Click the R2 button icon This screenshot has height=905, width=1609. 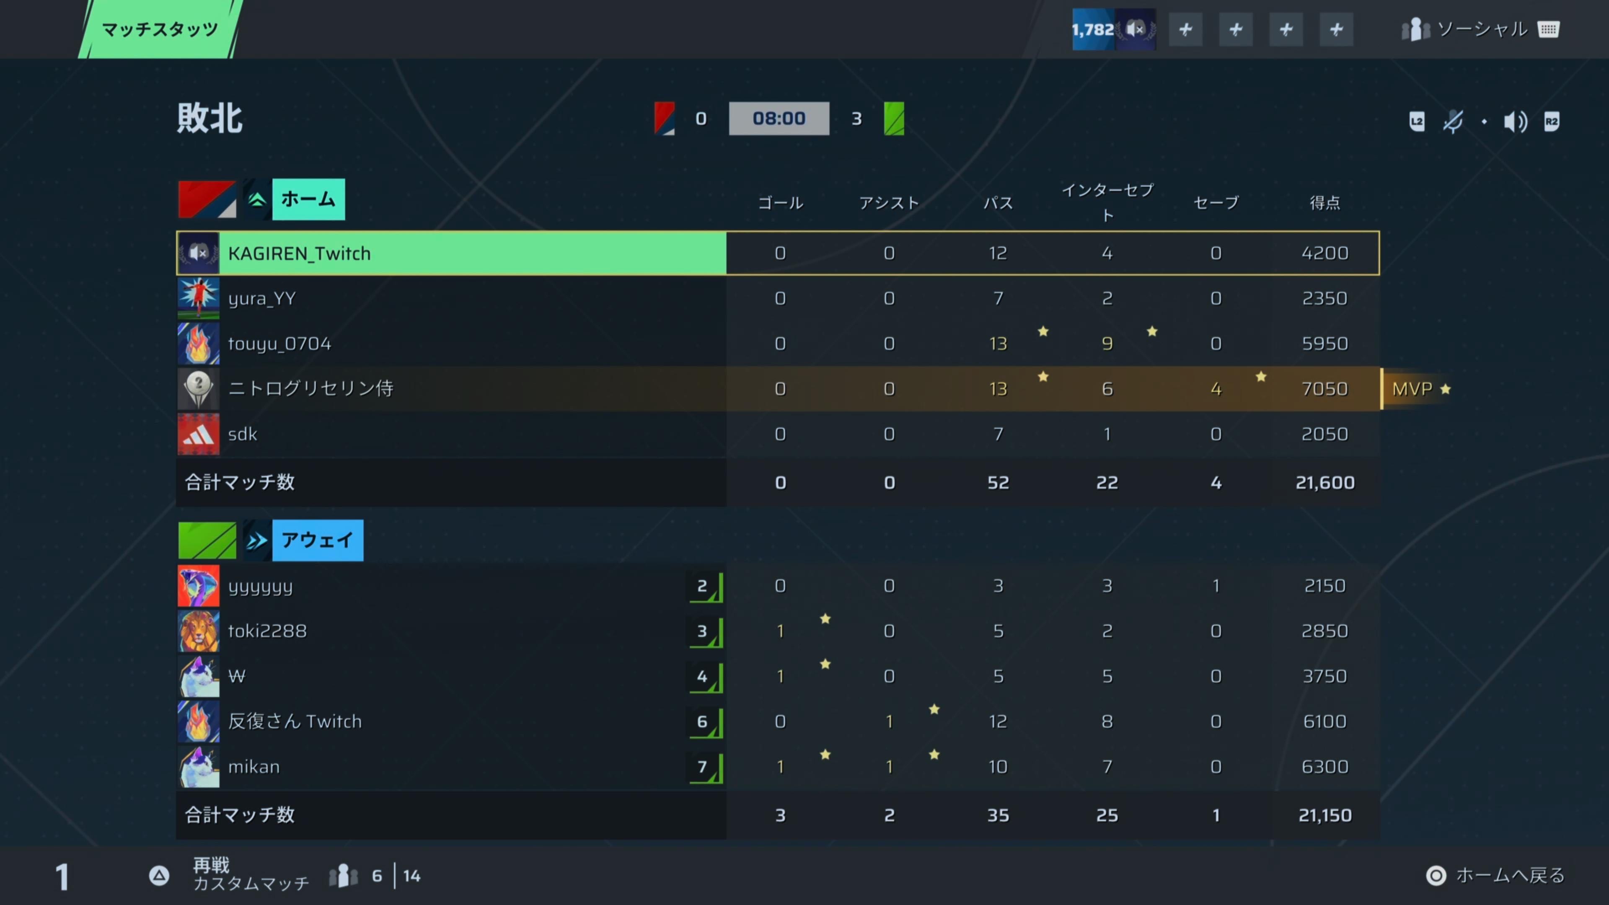[1552, 121]
